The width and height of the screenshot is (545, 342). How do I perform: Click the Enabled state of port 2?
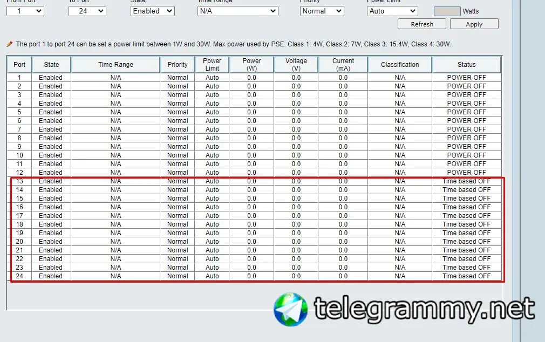tap(51, 86)
